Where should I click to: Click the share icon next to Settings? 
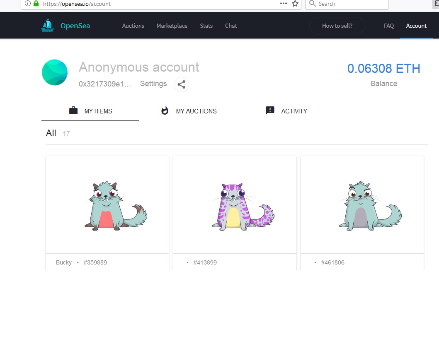point(182,84)
